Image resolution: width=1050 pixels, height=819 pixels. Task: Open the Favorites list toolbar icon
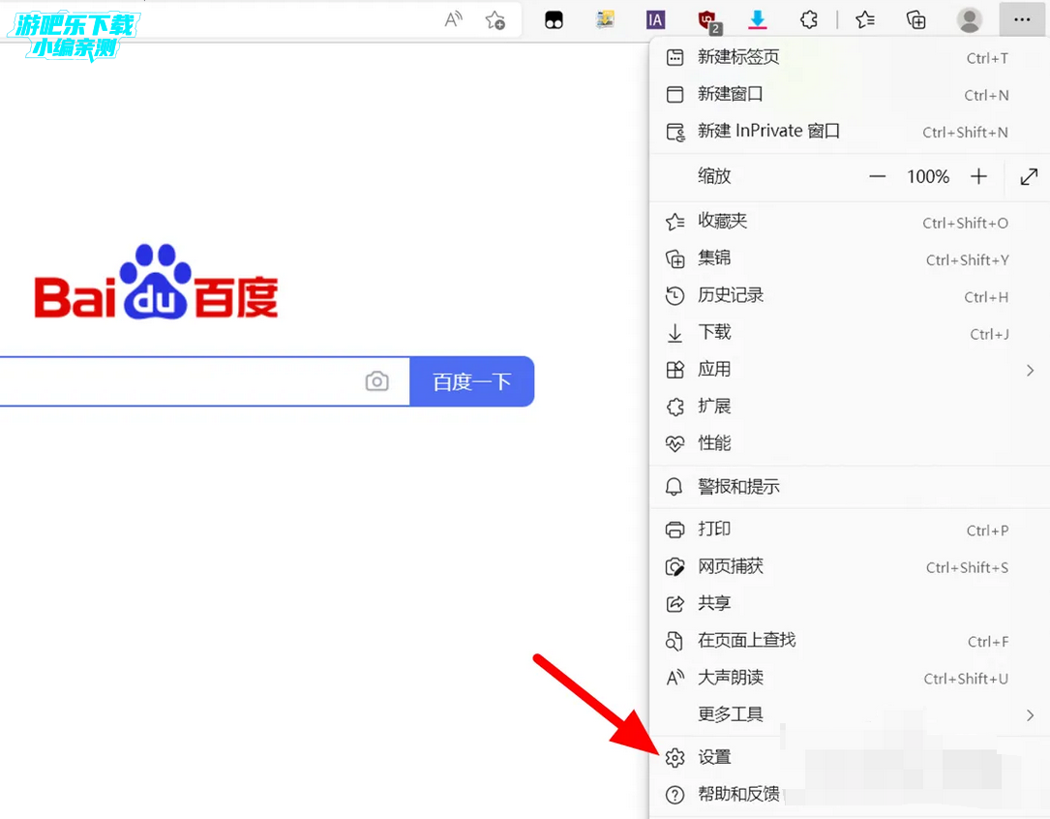(x=865, y=19)
